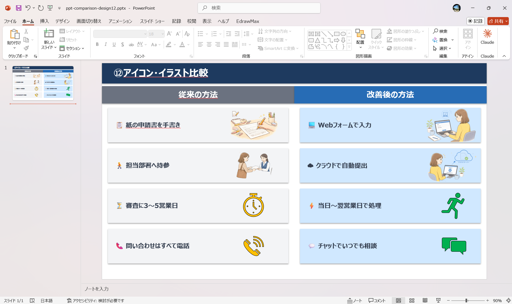Viewport: 512px width, 304px height.
Task: Open the font size dropdown
Action: click(162, 34)
